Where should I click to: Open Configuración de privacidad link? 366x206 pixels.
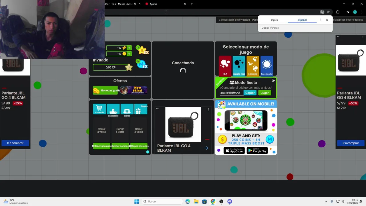(234, 20)
